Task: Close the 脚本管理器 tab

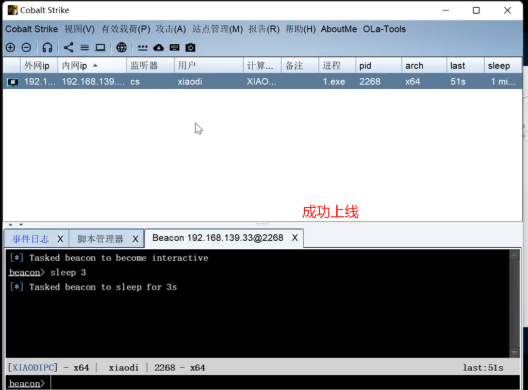Action: click(136, 239)
